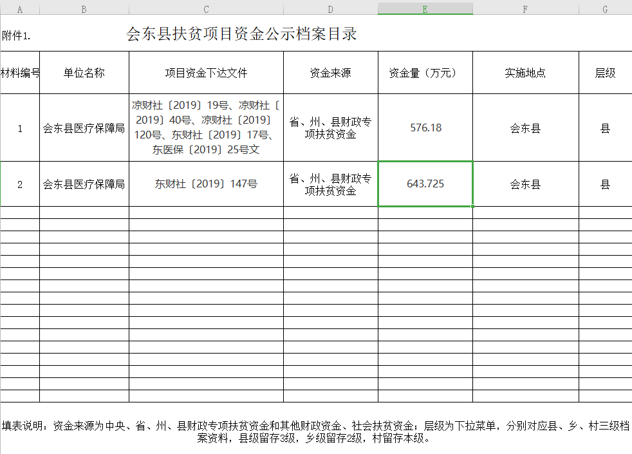Click the 材料编号 header cell
The image size is (632, 454).
[20, 73]
